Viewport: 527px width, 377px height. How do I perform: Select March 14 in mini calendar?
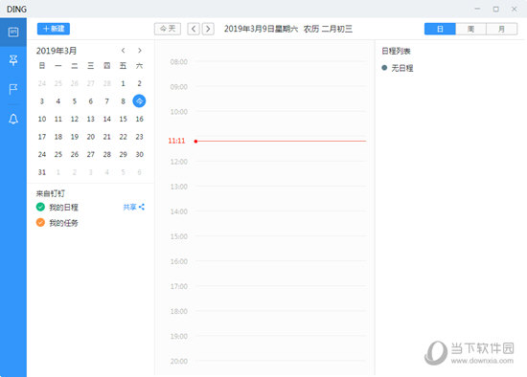coord(107,119)
